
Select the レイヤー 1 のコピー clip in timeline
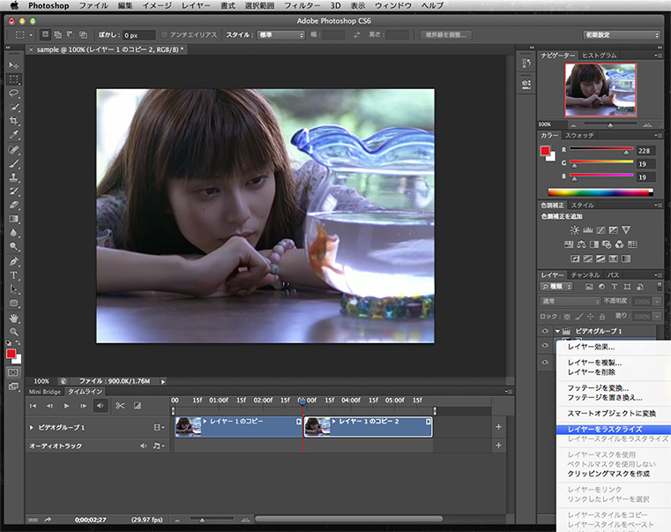click(x=238, y=427)
